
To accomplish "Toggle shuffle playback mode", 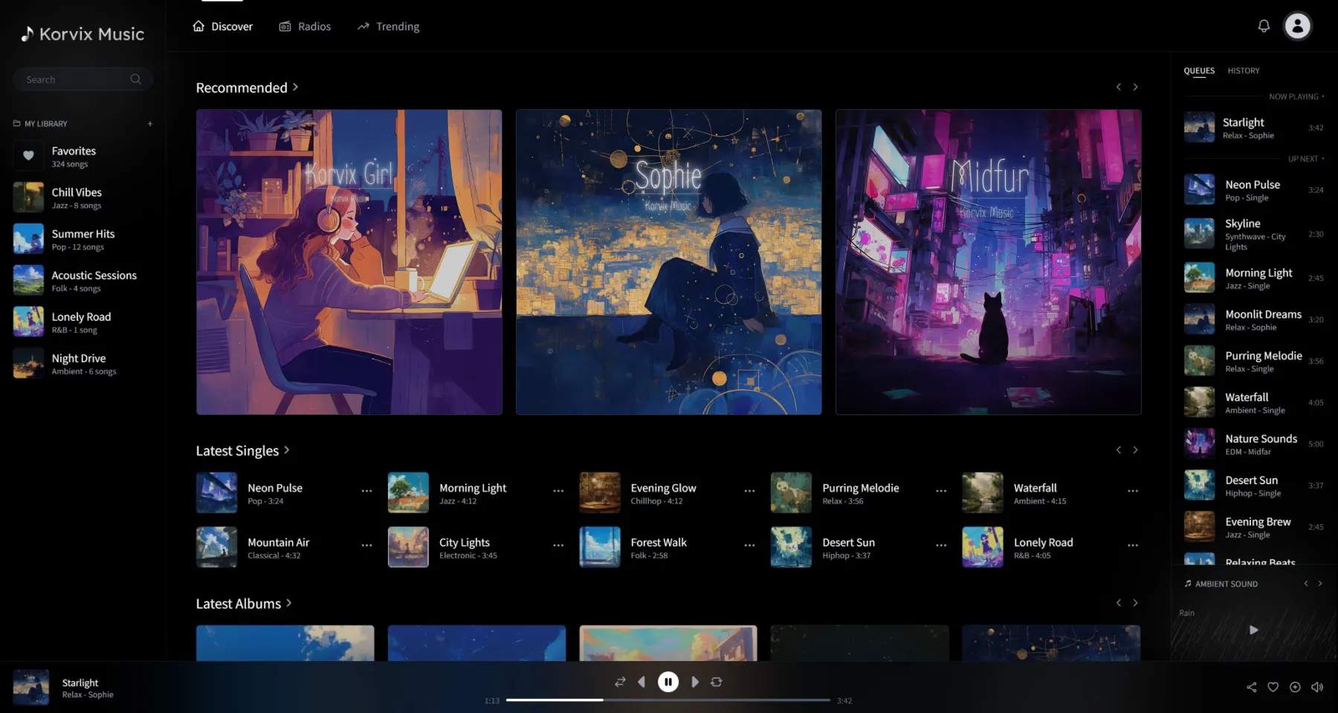I will pos(619,681).
